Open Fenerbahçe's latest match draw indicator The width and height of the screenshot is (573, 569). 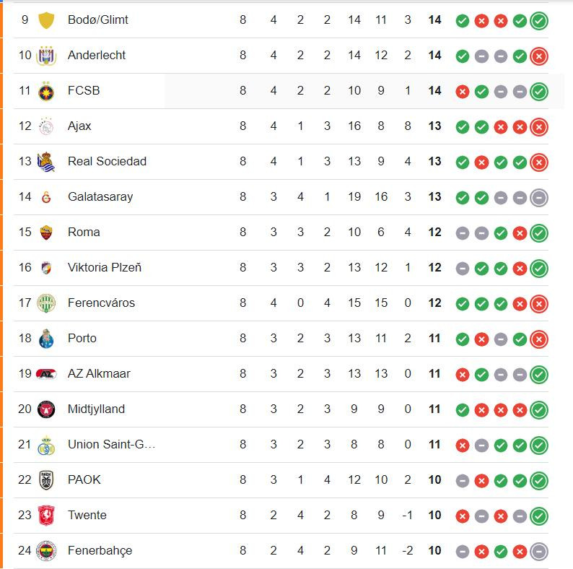pyautogui.click(x=539, y=552)
